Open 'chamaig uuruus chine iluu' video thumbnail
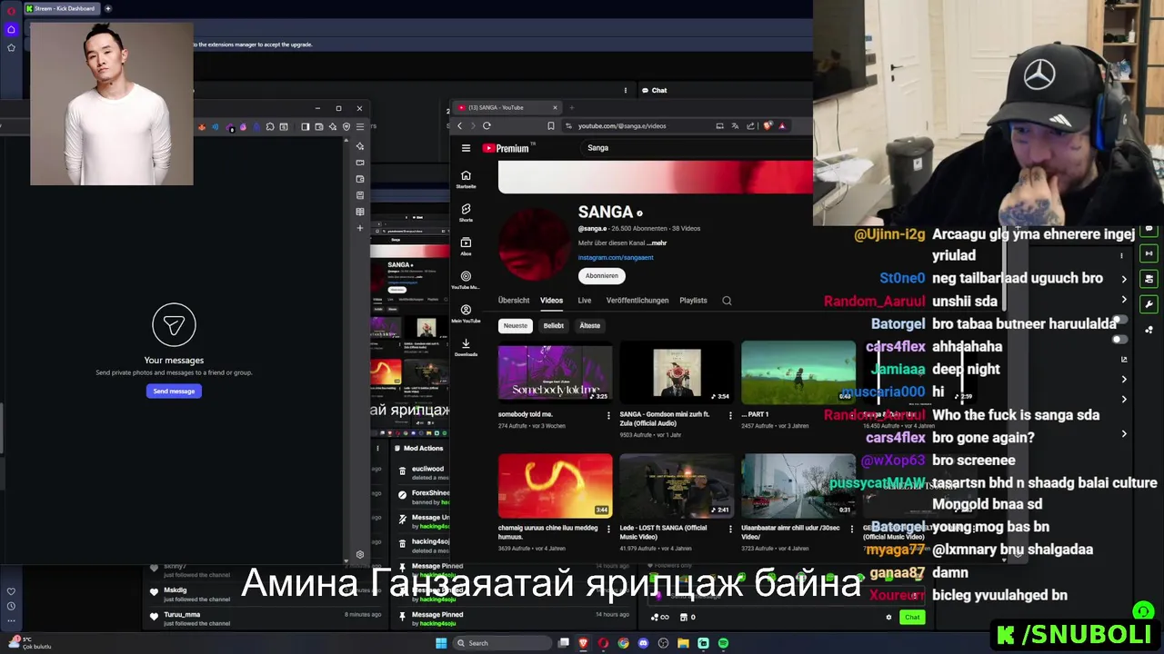Image resolution: width=1164 pixels, height=654 pixels. coord(555,485)
